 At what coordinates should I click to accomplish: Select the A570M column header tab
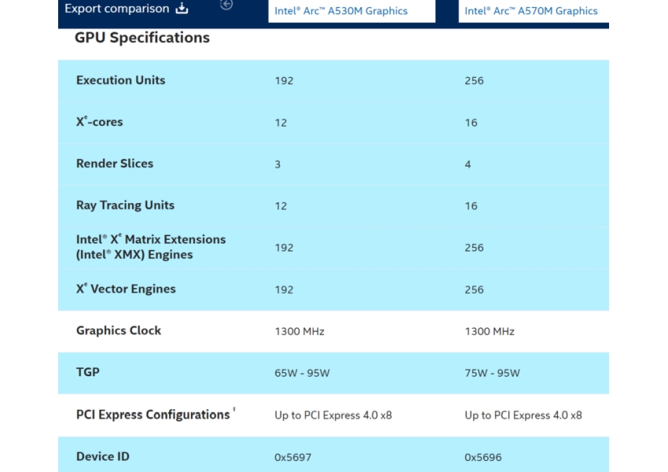point(534,11)
